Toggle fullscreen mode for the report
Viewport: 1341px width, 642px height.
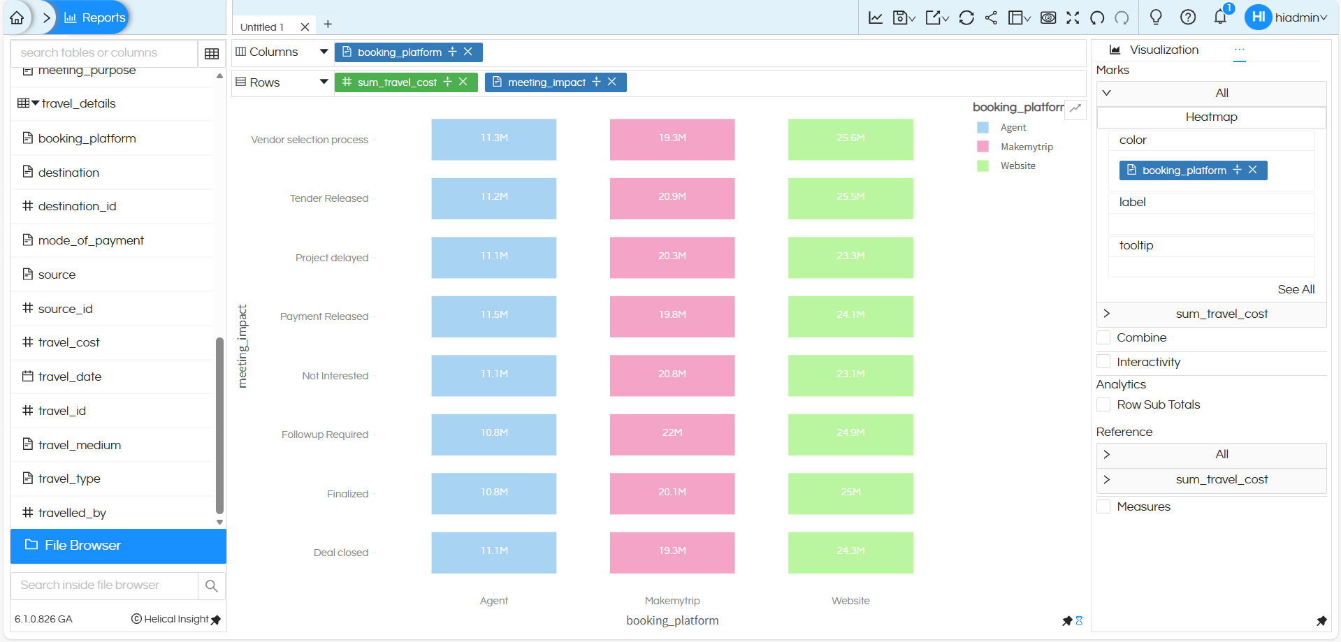click(1073, 17)
